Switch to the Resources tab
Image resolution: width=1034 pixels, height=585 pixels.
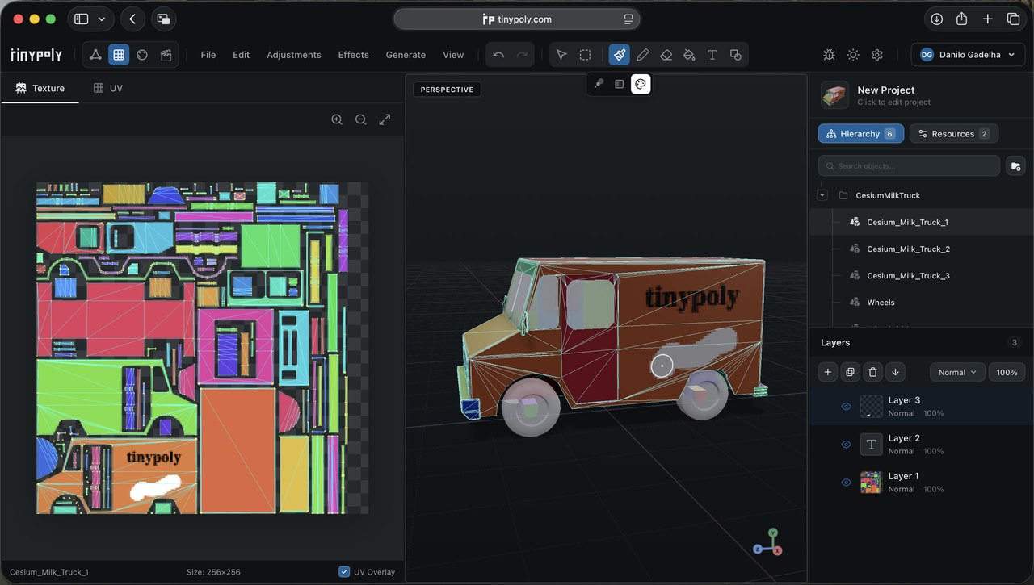[x=954, y=133]
